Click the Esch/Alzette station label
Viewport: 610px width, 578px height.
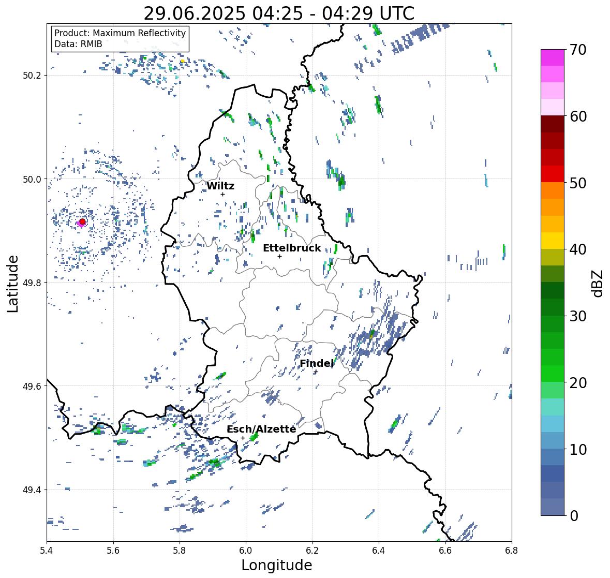[x=261, y=429]
